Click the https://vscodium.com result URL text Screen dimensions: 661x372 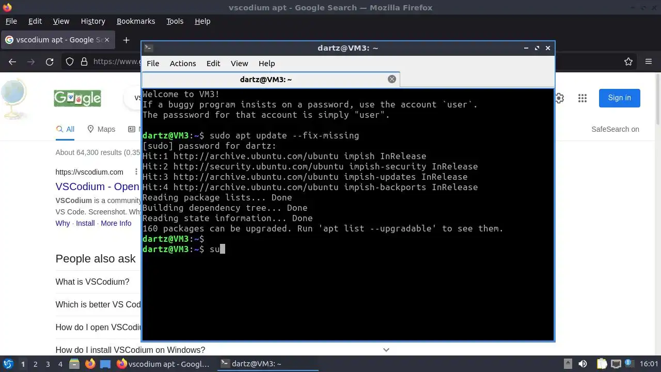(x=89, y=172)
